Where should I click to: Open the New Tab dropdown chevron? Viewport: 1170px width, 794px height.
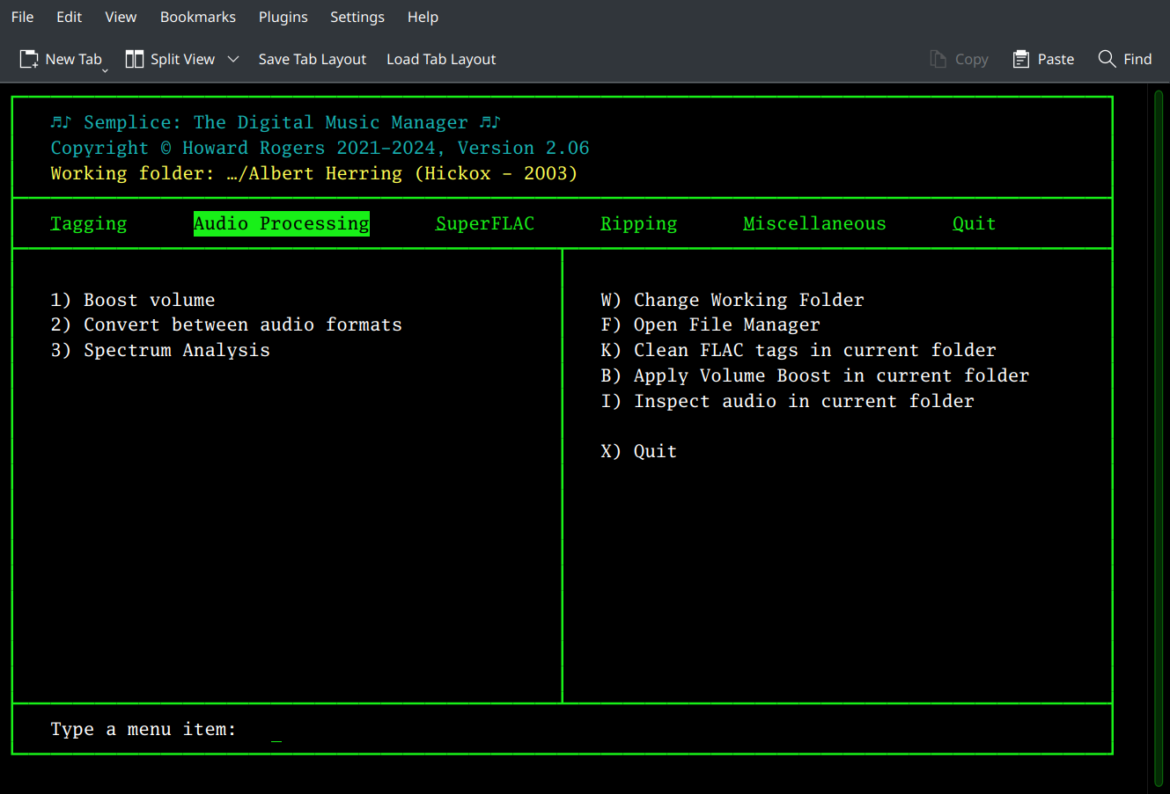click(105, 69)
